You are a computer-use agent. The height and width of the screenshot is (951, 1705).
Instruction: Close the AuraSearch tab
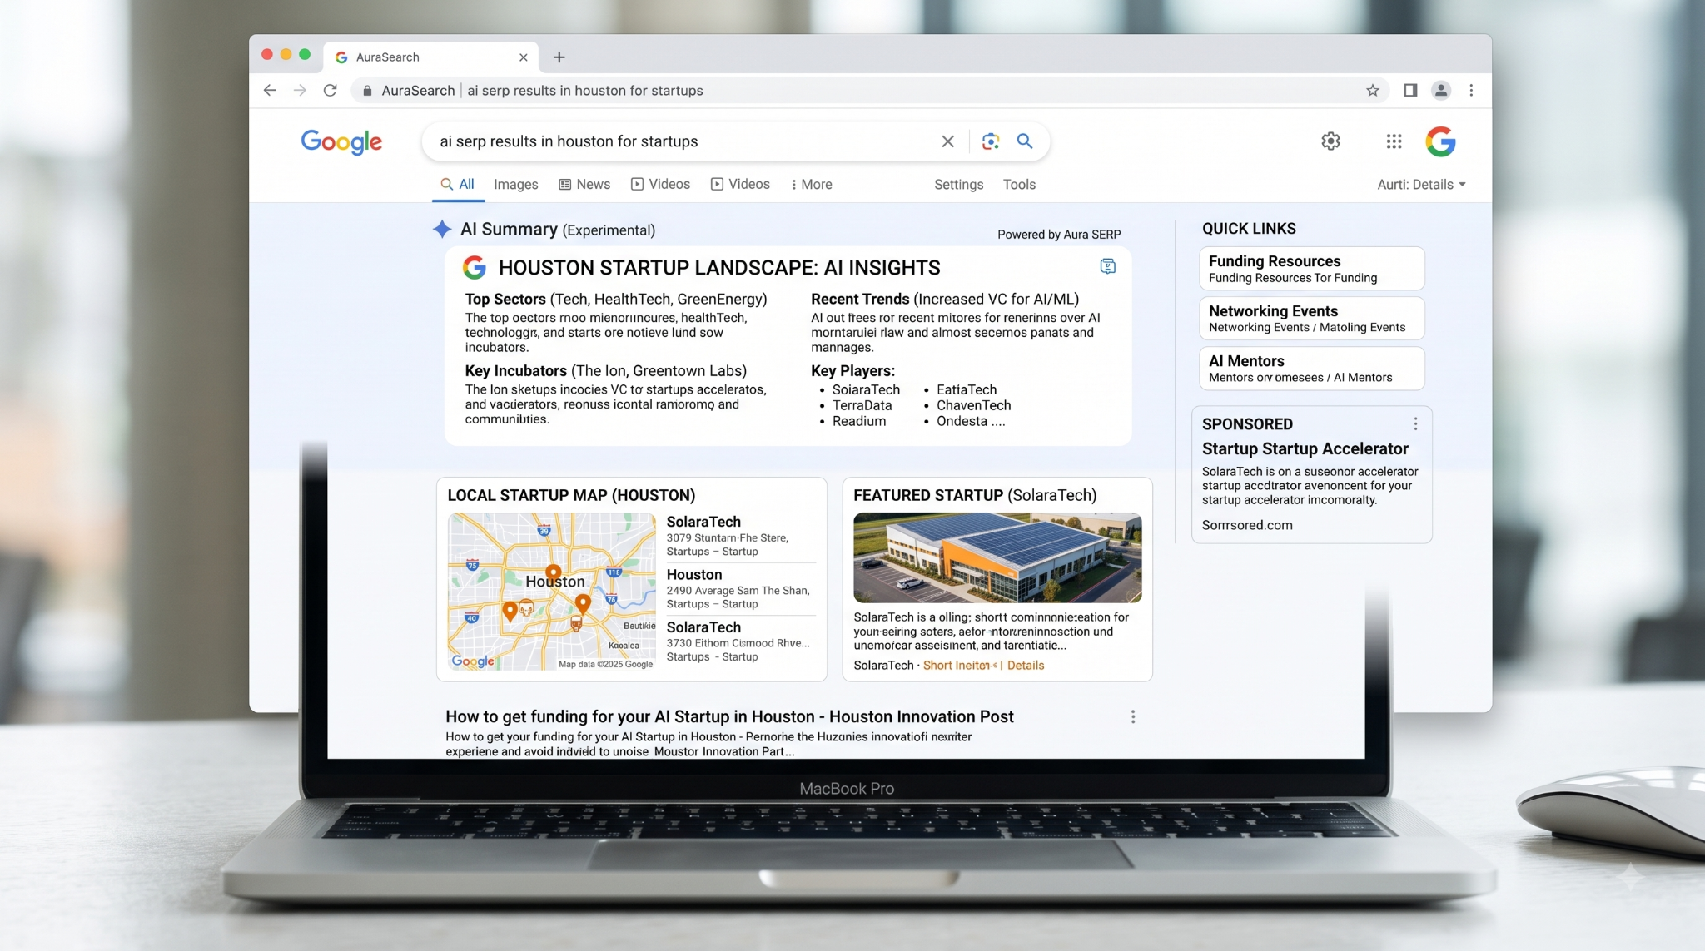(523, 57)
